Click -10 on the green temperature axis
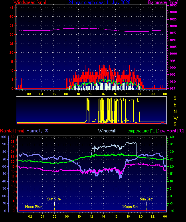Image resolution: width=186 pixels, height=222 pixels. (172, 211)
